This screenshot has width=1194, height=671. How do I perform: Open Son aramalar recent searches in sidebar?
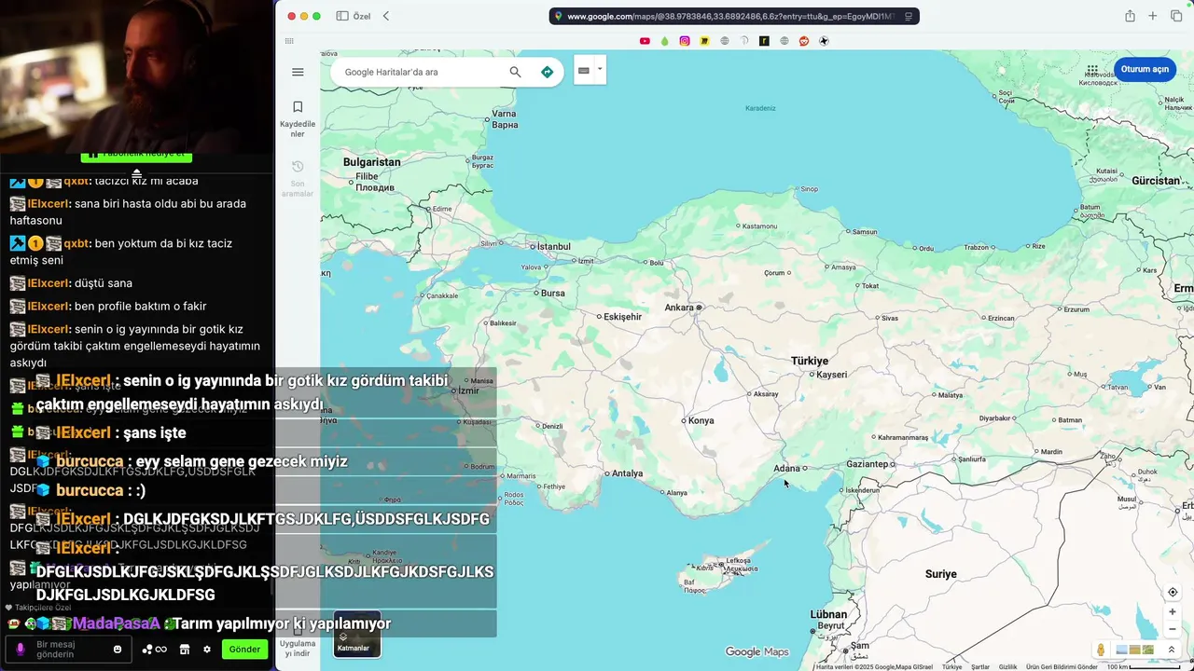click(298, 178)
